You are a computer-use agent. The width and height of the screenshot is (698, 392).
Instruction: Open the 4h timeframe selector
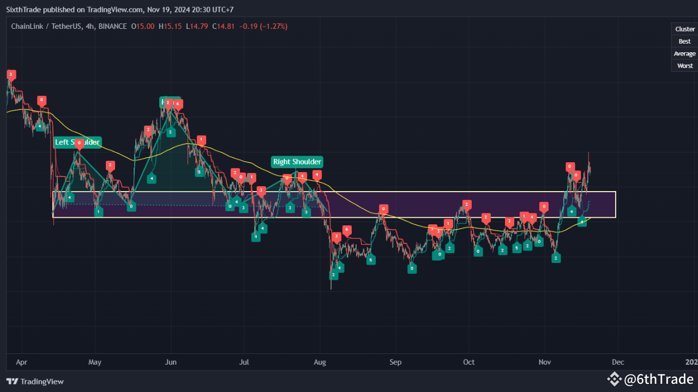click(x=89, y=26)
